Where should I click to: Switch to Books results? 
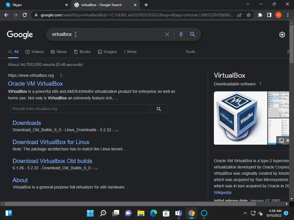[x=82, y=52]
